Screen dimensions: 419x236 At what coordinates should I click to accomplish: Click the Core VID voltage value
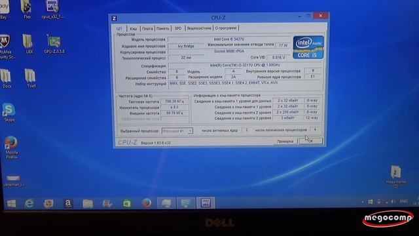(279, 57)
